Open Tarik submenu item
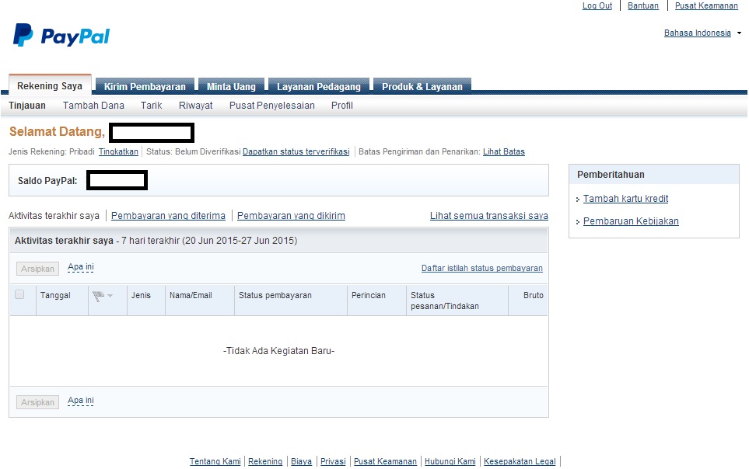This screenshot has width=749, height=469. tap(152, 106)
